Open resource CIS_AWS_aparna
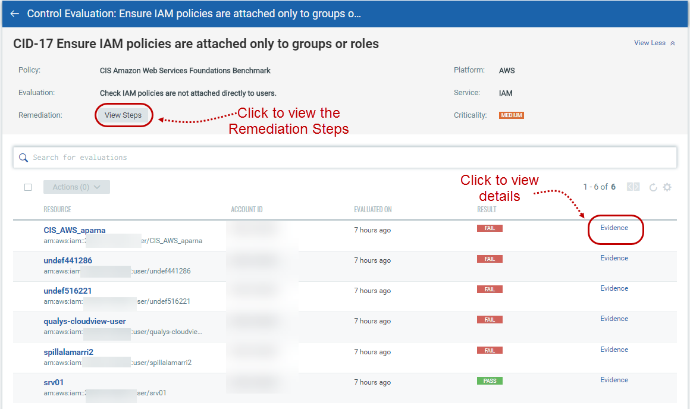The image size is (690, 409). (74, 230)
